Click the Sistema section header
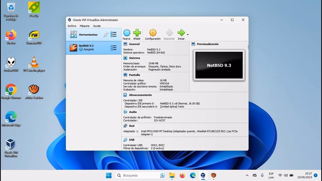Screen dimensions: 322x181 coord(135,58)
